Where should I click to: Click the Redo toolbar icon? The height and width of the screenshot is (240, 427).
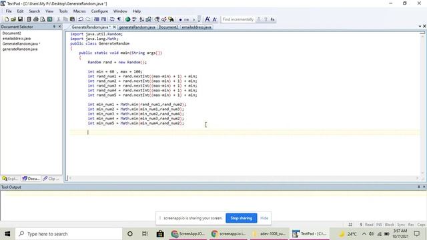pos(88,19)
